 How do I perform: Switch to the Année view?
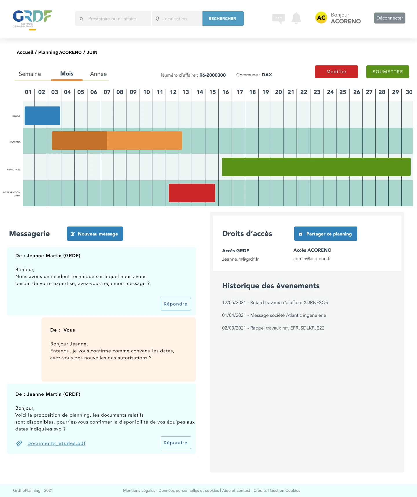coord(98,74)
